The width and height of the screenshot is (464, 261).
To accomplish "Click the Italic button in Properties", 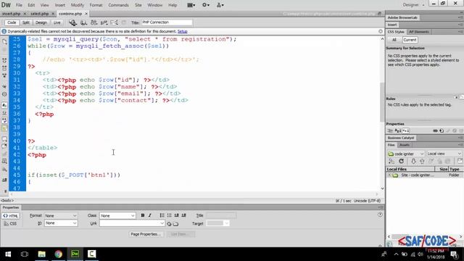I will 150,215.
